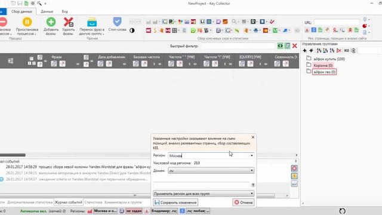Image resolution: width=382 pixels, height=215 pixels.
Task: Clear quick filter with the red X
Action: pos(294,46)
